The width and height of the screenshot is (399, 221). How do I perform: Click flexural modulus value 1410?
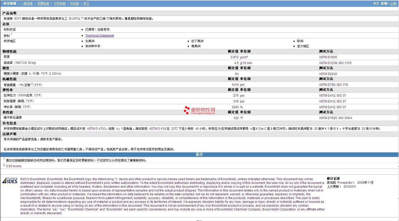235,85
